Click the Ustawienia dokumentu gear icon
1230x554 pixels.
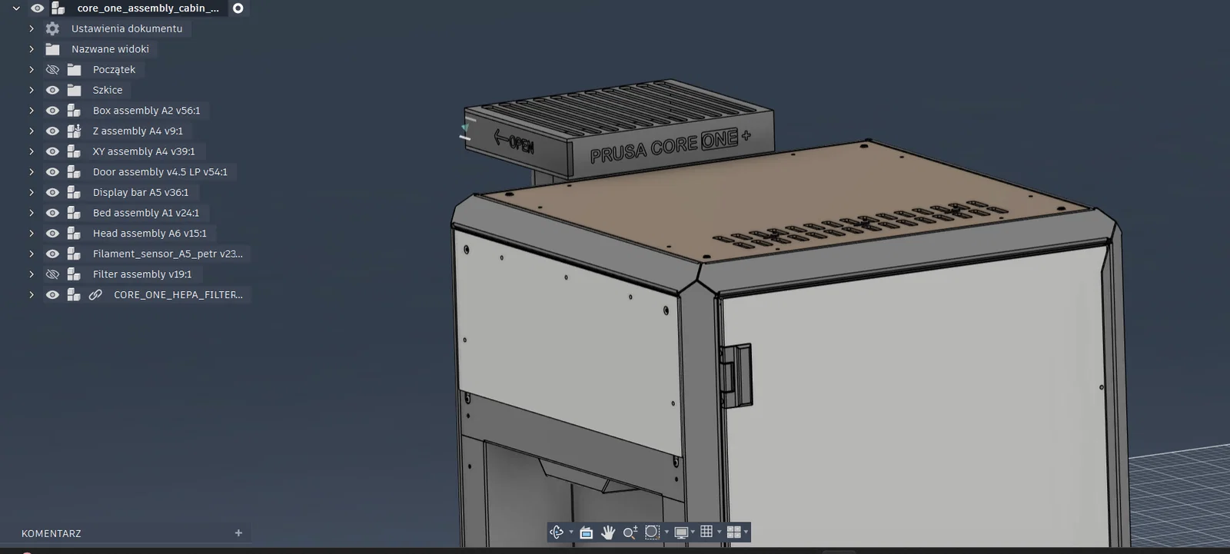pos(52,28)
